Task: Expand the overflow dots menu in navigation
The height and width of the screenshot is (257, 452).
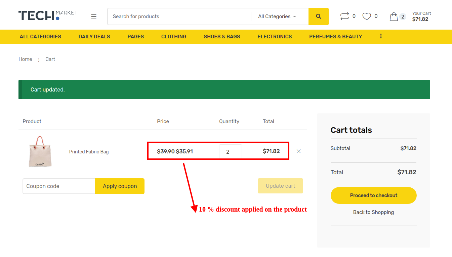Action: point(381,36)
